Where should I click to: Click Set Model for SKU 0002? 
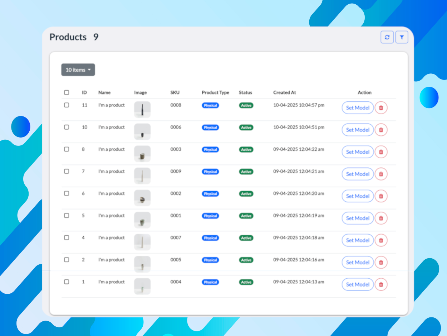click(358, 196)
